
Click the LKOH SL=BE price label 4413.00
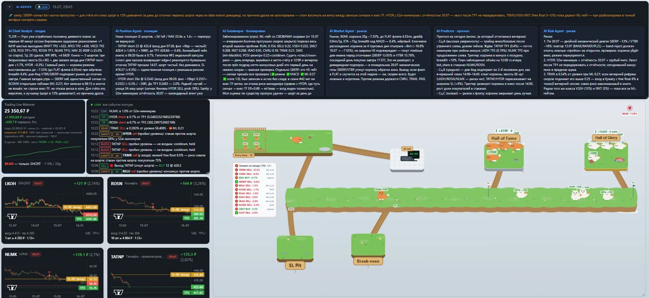tap(91, 207)
